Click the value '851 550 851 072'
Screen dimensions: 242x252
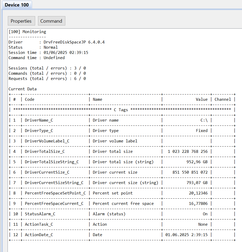(x=190, y=172)
